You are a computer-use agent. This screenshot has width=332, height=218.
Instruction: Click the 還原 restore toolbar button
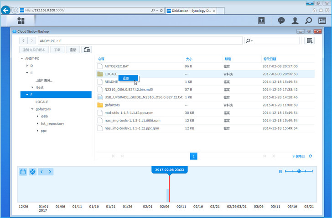coord(73,50)
